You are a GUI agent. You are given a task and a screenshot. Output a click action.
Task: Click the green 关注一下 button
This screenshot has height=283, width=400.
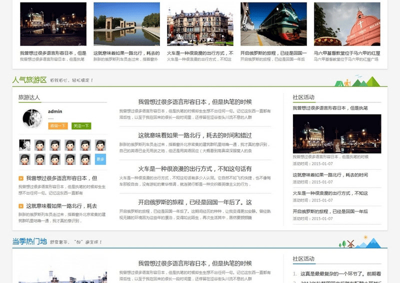click(x=81, y=126)
